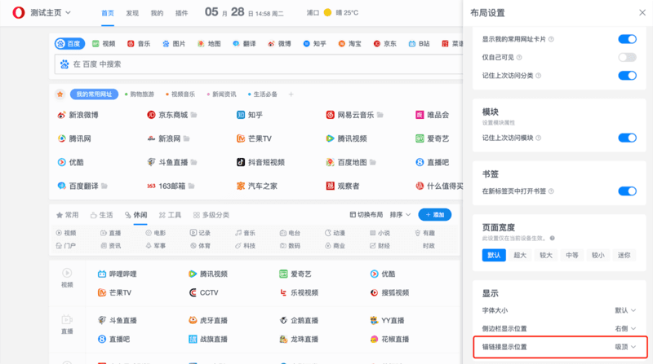Switch to the 插件 tab

pyautogui.click(x=181, y=13)
